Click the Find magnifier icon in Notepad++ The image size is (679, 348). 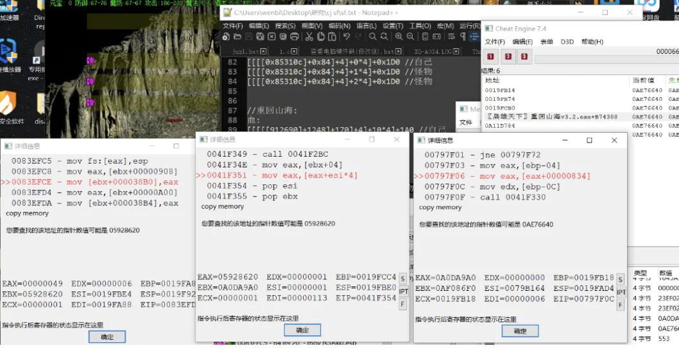coord(372,37)
